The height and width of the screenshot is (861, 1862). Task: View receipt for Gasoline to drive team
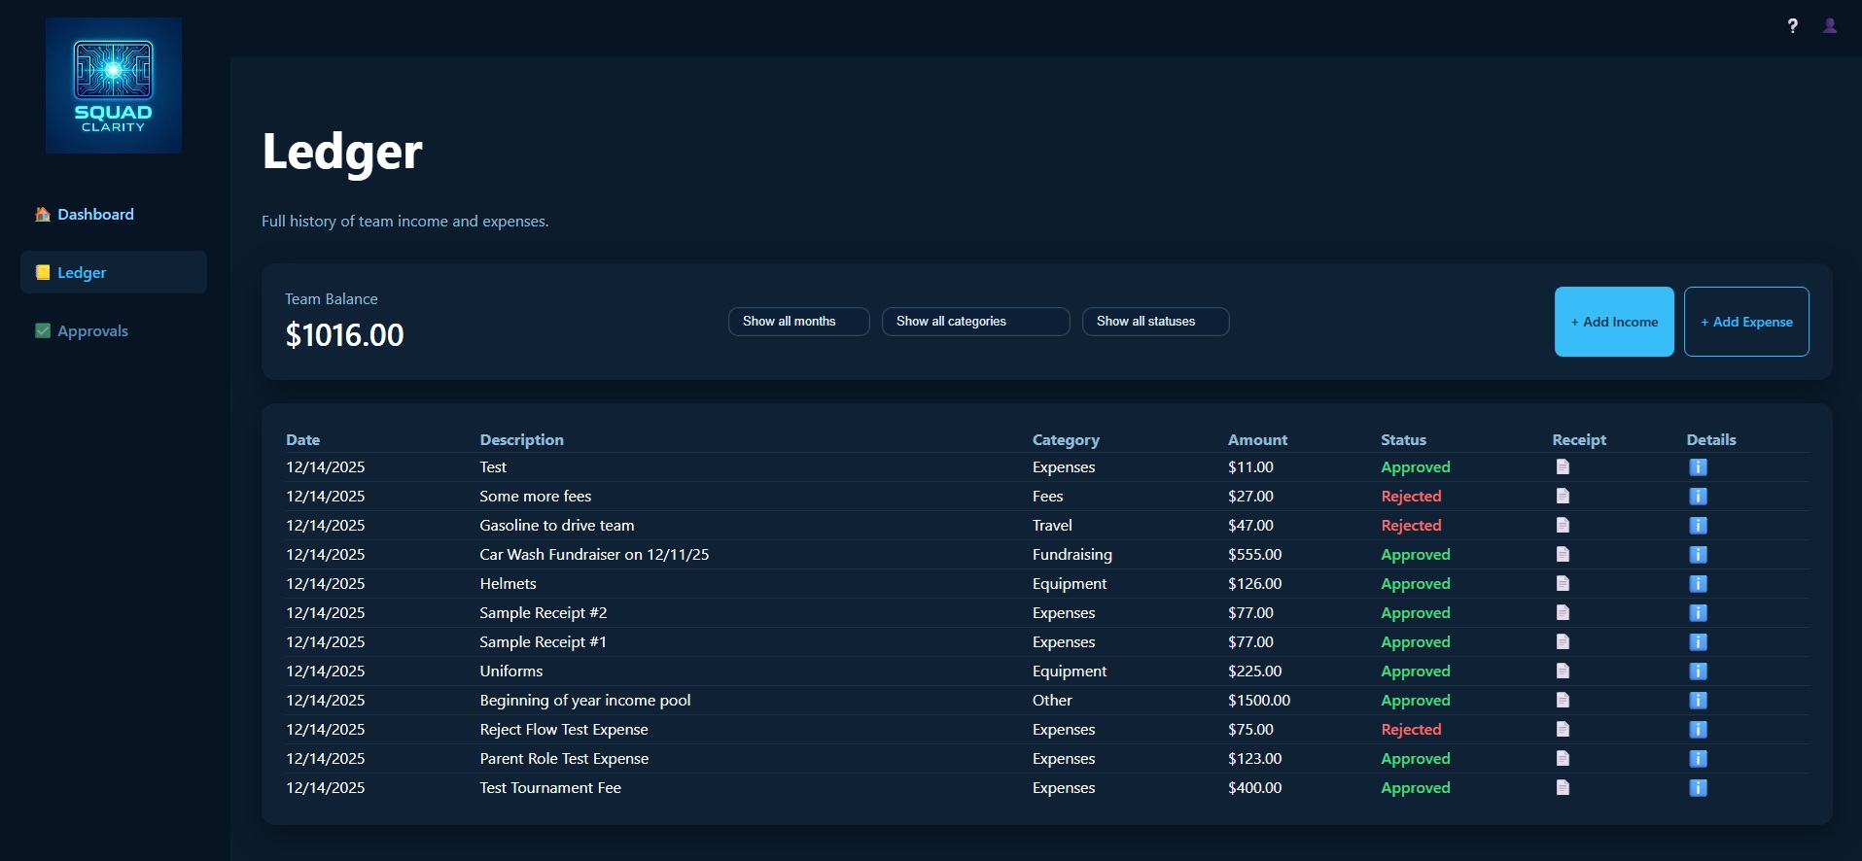[1563, 525]
